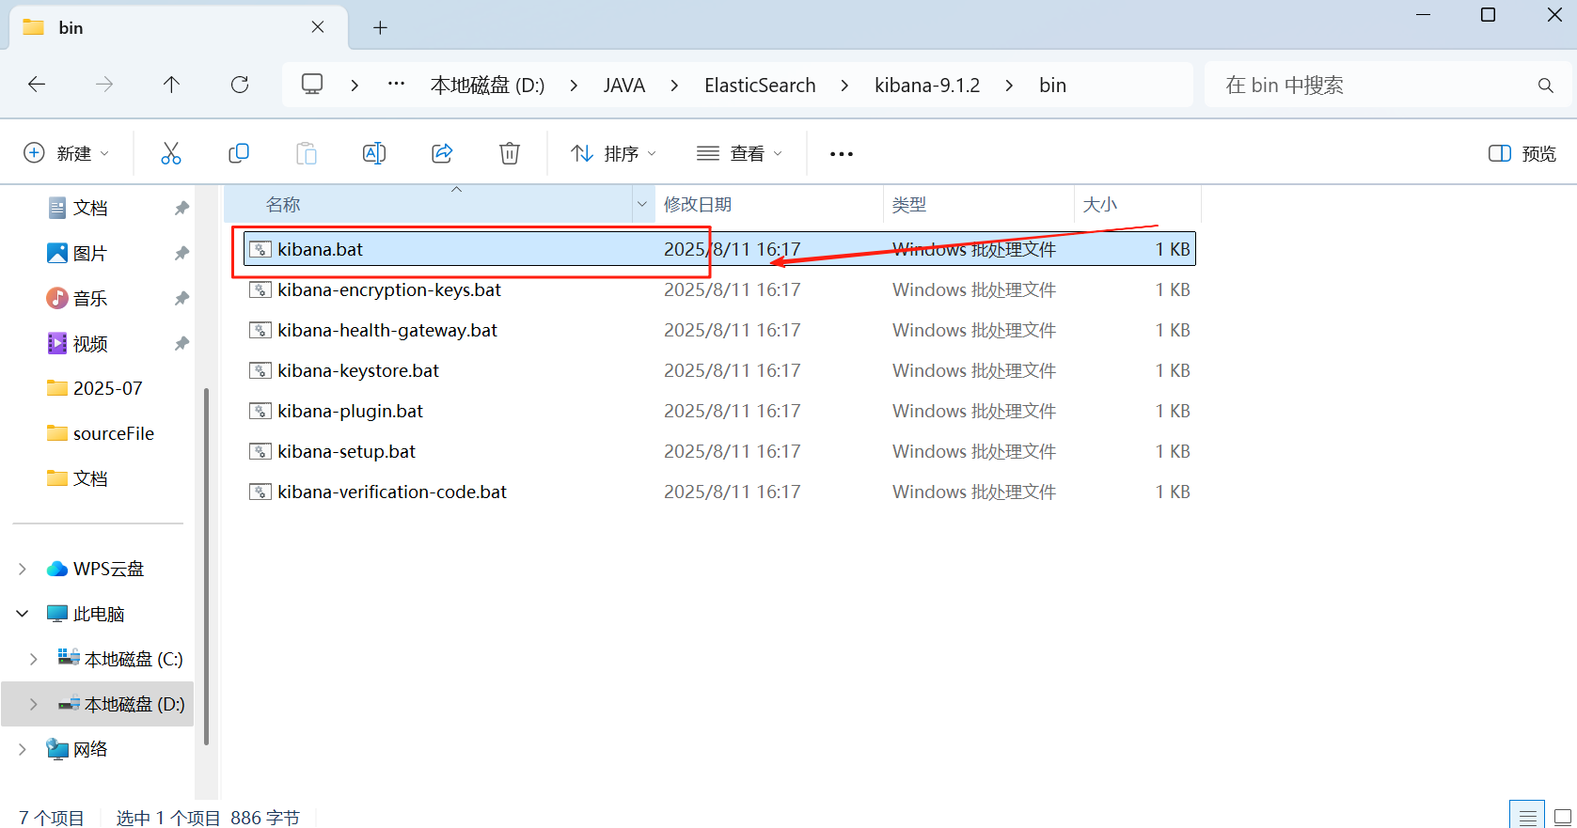This screenshot has width=1577, height=828.
Task: Sort by 类型 column header
Action: (979, 204)
